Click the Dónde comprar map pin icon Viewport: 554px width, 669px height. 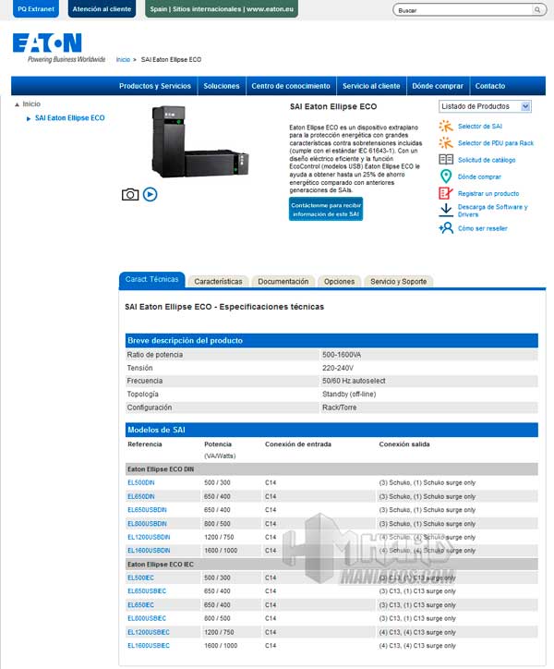[446, 176]
